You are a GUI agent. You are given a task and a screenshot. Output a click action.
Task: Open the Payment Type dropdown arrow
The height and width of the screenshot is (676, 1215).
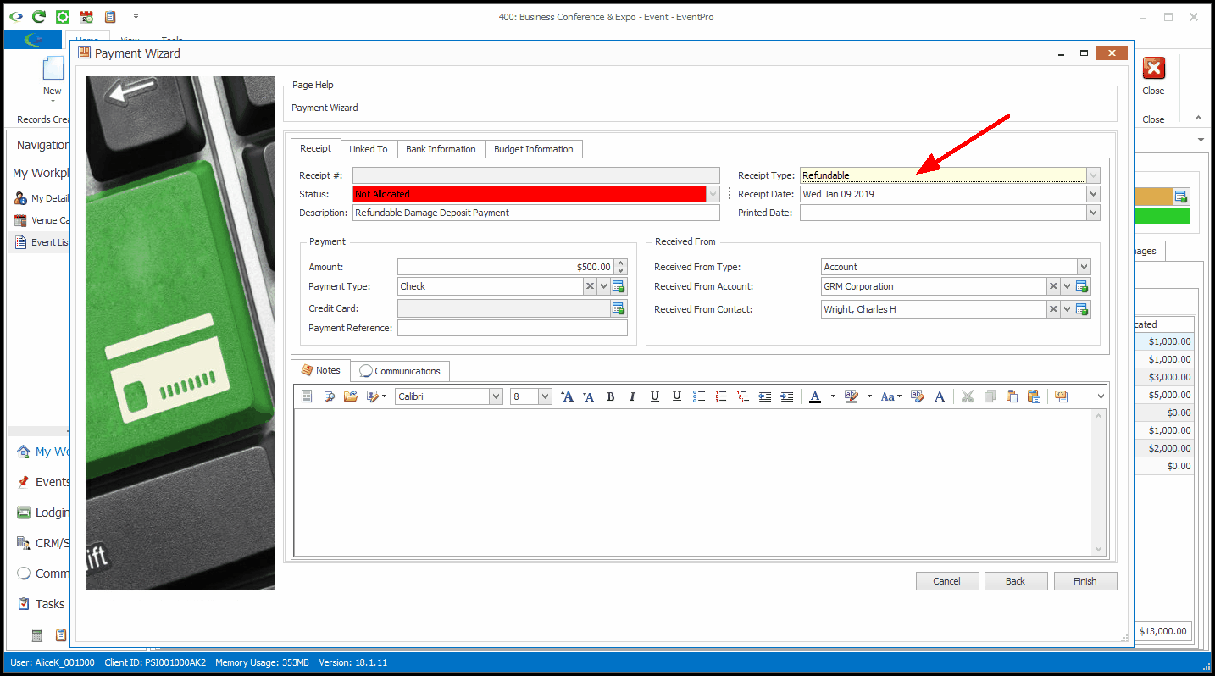click(x=603, y=286)
